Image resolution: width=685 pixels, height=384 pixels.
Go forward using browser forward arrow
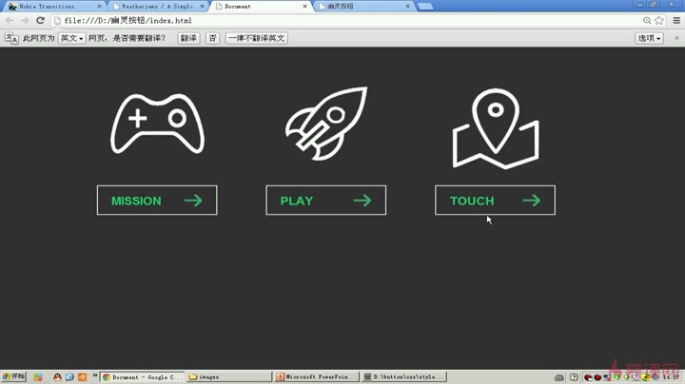pyautogui.click(x=25, y=21)
